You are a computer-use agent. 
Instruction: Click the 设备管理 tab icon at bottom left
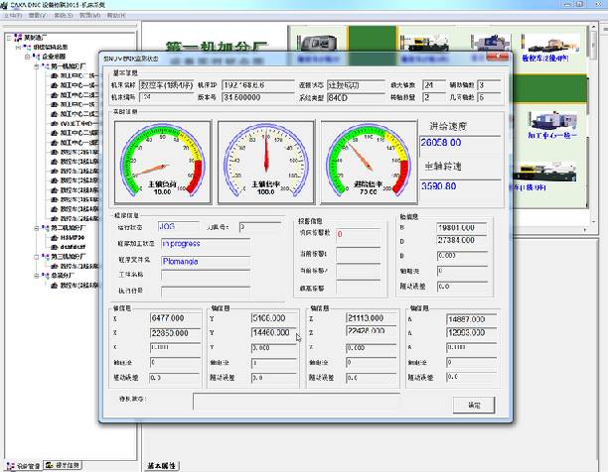(x=10, y=464)
